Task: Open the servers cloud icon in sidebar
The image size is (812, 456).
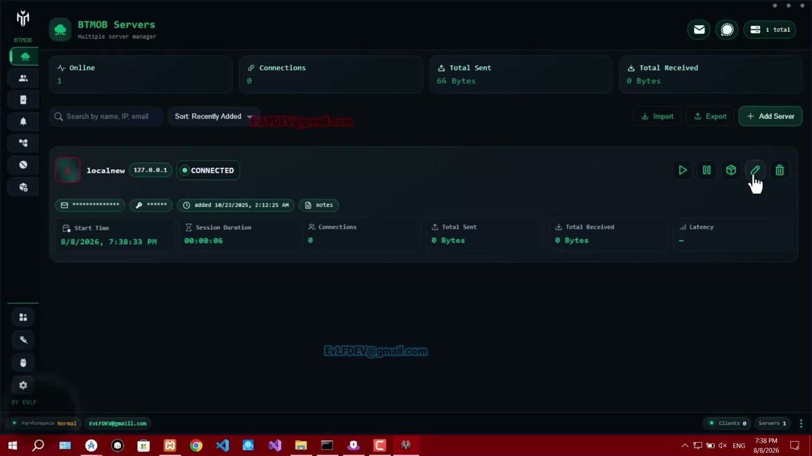Action: click(x=25, y=56)
